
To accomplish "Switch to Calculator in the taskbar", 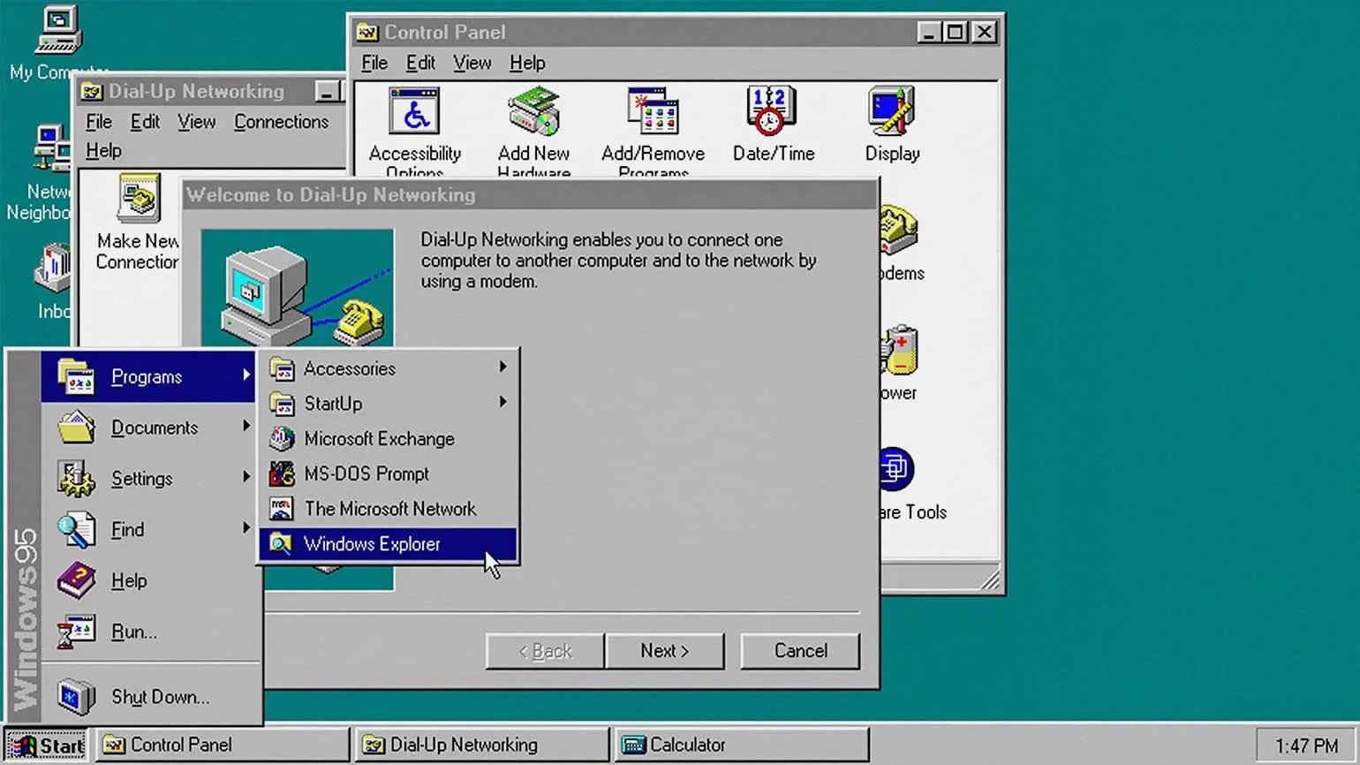I will [x=740, y=745].
